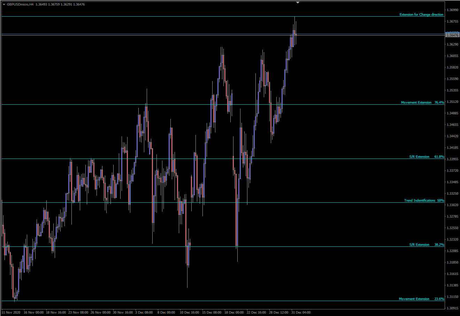This screenshot has width=460, height=316.
Task: Click the 1.34420 price axis label
Action: [452, 136]
